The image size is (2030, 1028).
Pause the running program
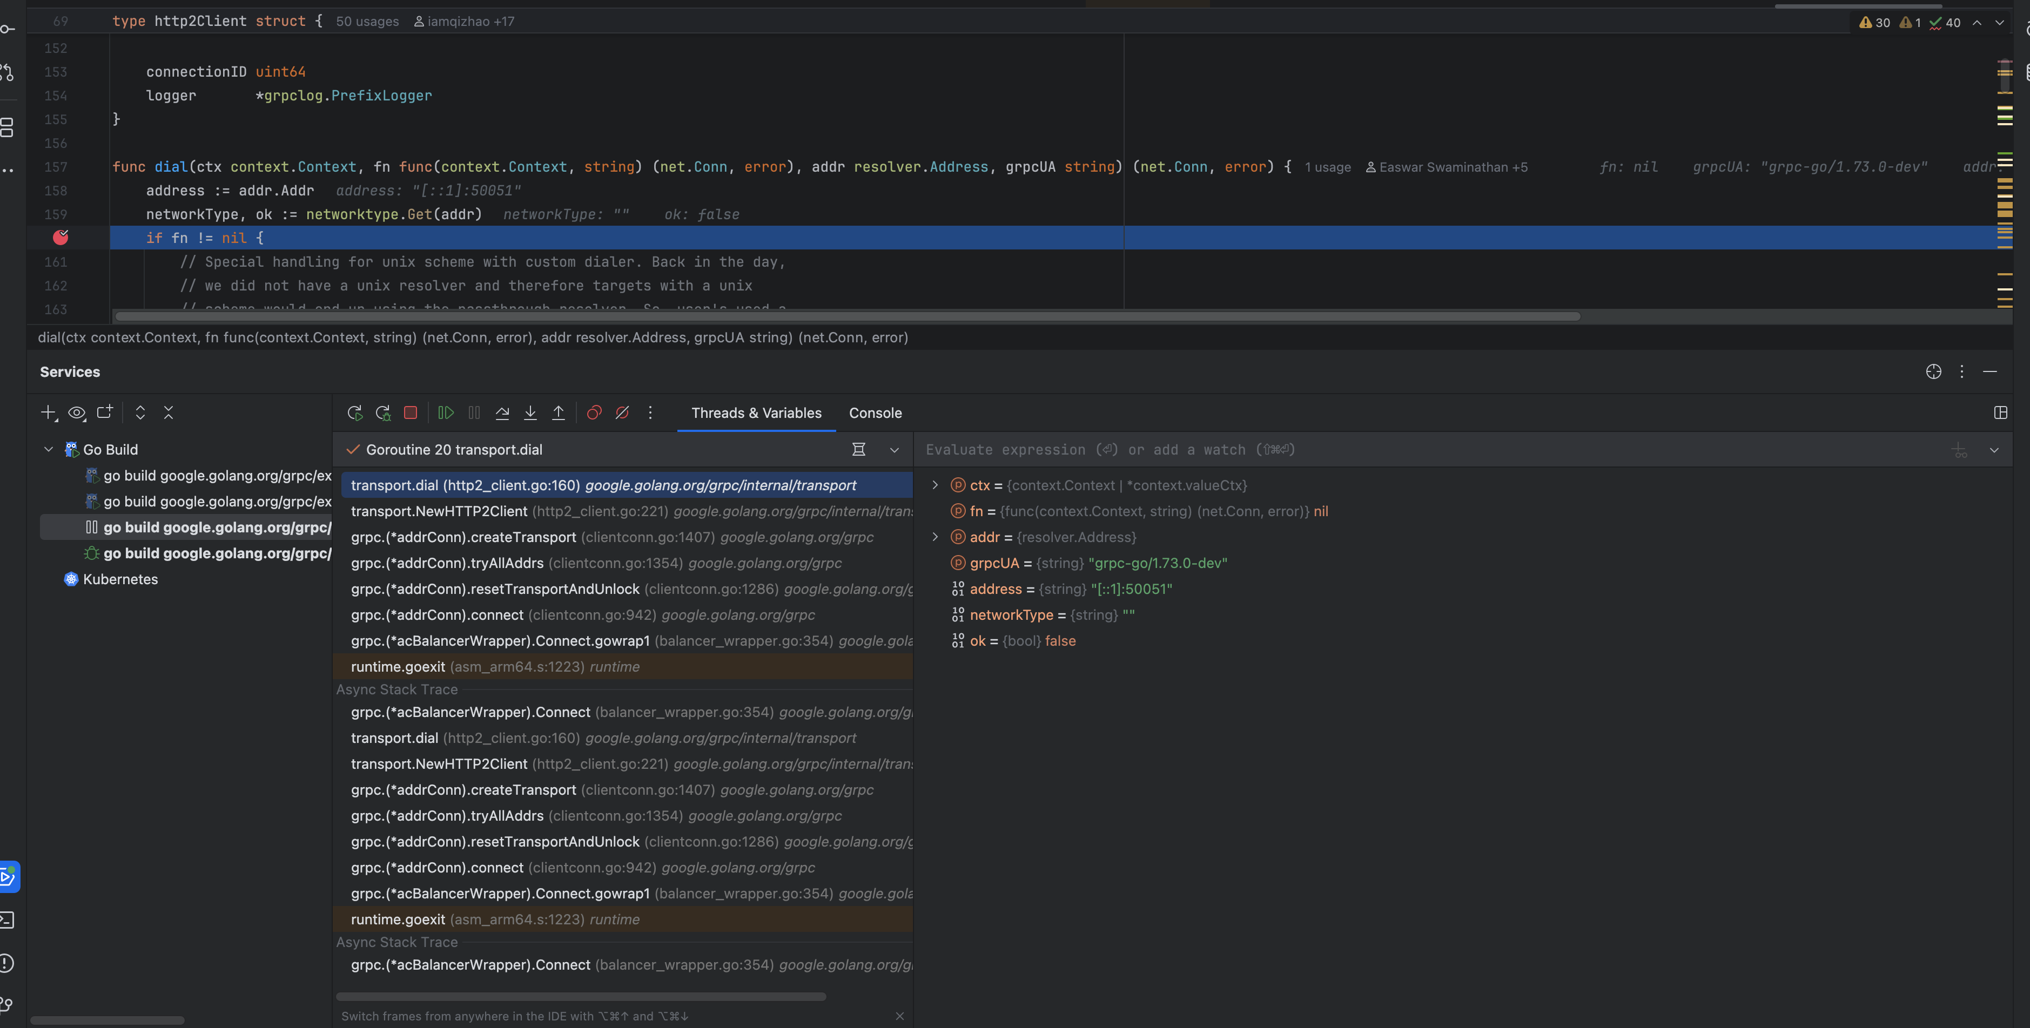tap(474, 412)
